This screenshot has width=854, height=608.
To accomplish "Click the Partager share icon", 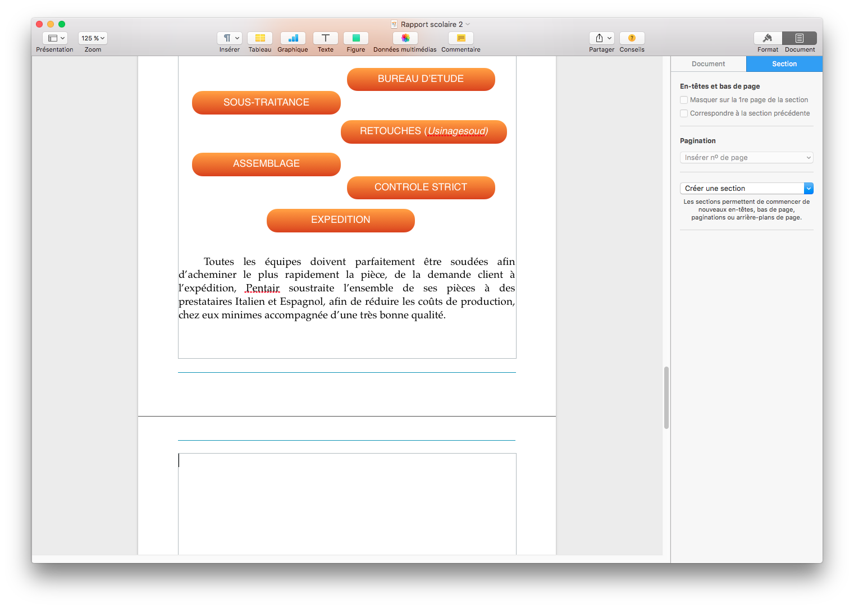I will pyautogui.click(x=601, y=38).
